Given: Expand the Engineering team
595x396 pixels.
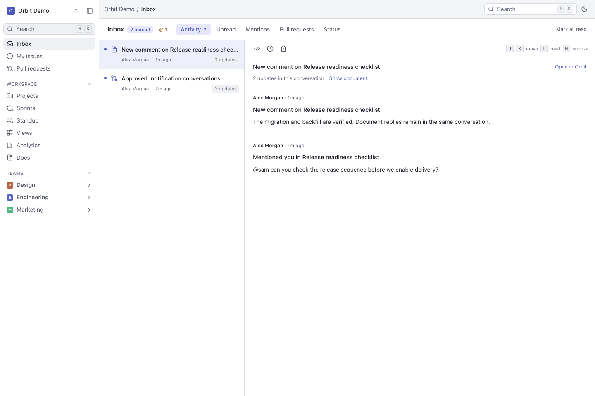Looking at the screenshot, I should click(x=89, y=198).
